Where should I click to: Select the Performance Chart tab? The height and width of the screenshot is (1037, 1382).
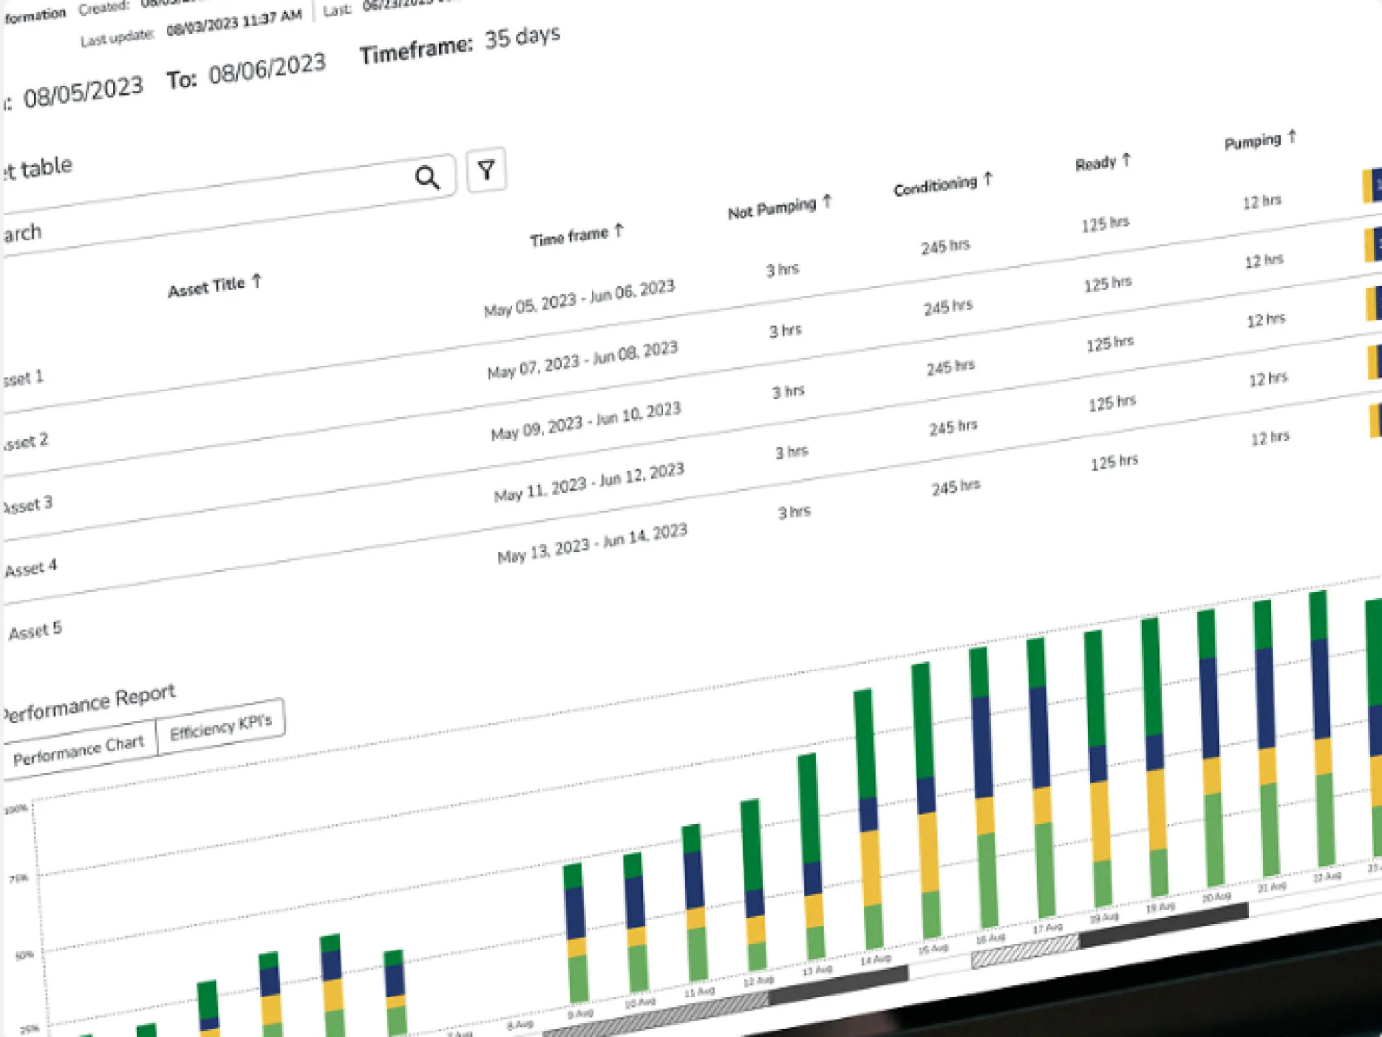coord(78,750)
